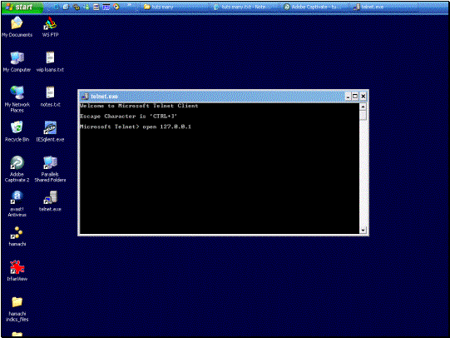Expand the quick launch overflow chevron
Image resolution: width=450 pixels, height=338 pixels.
click(x=130, y=6)
